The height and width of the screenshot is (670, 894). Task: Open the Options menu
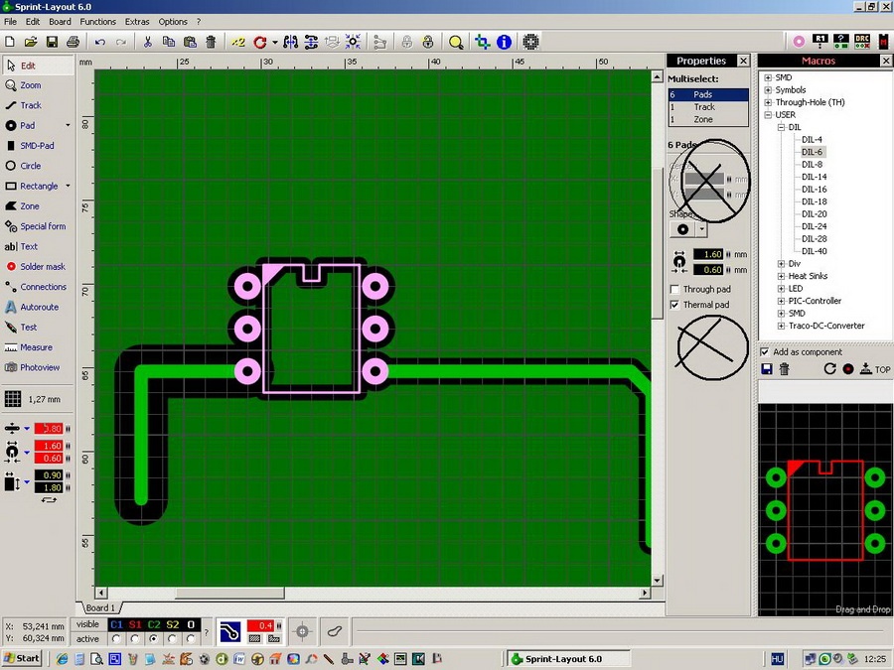click(x=173, y=22)
